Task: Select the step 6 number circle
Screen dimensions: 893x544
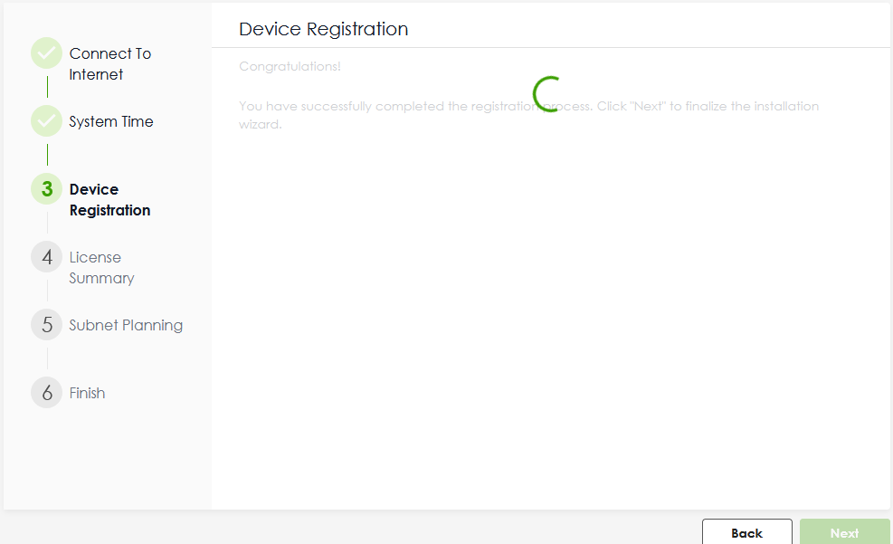Action: [x=47, y=393]
